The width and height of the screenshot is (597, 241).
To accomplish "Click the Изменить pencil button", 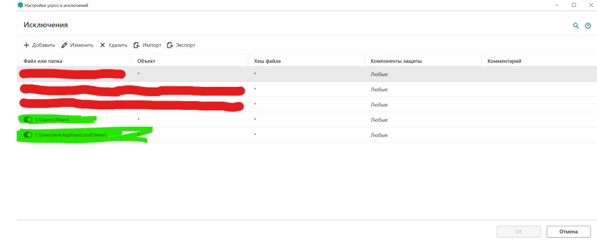I will point(77,45).
